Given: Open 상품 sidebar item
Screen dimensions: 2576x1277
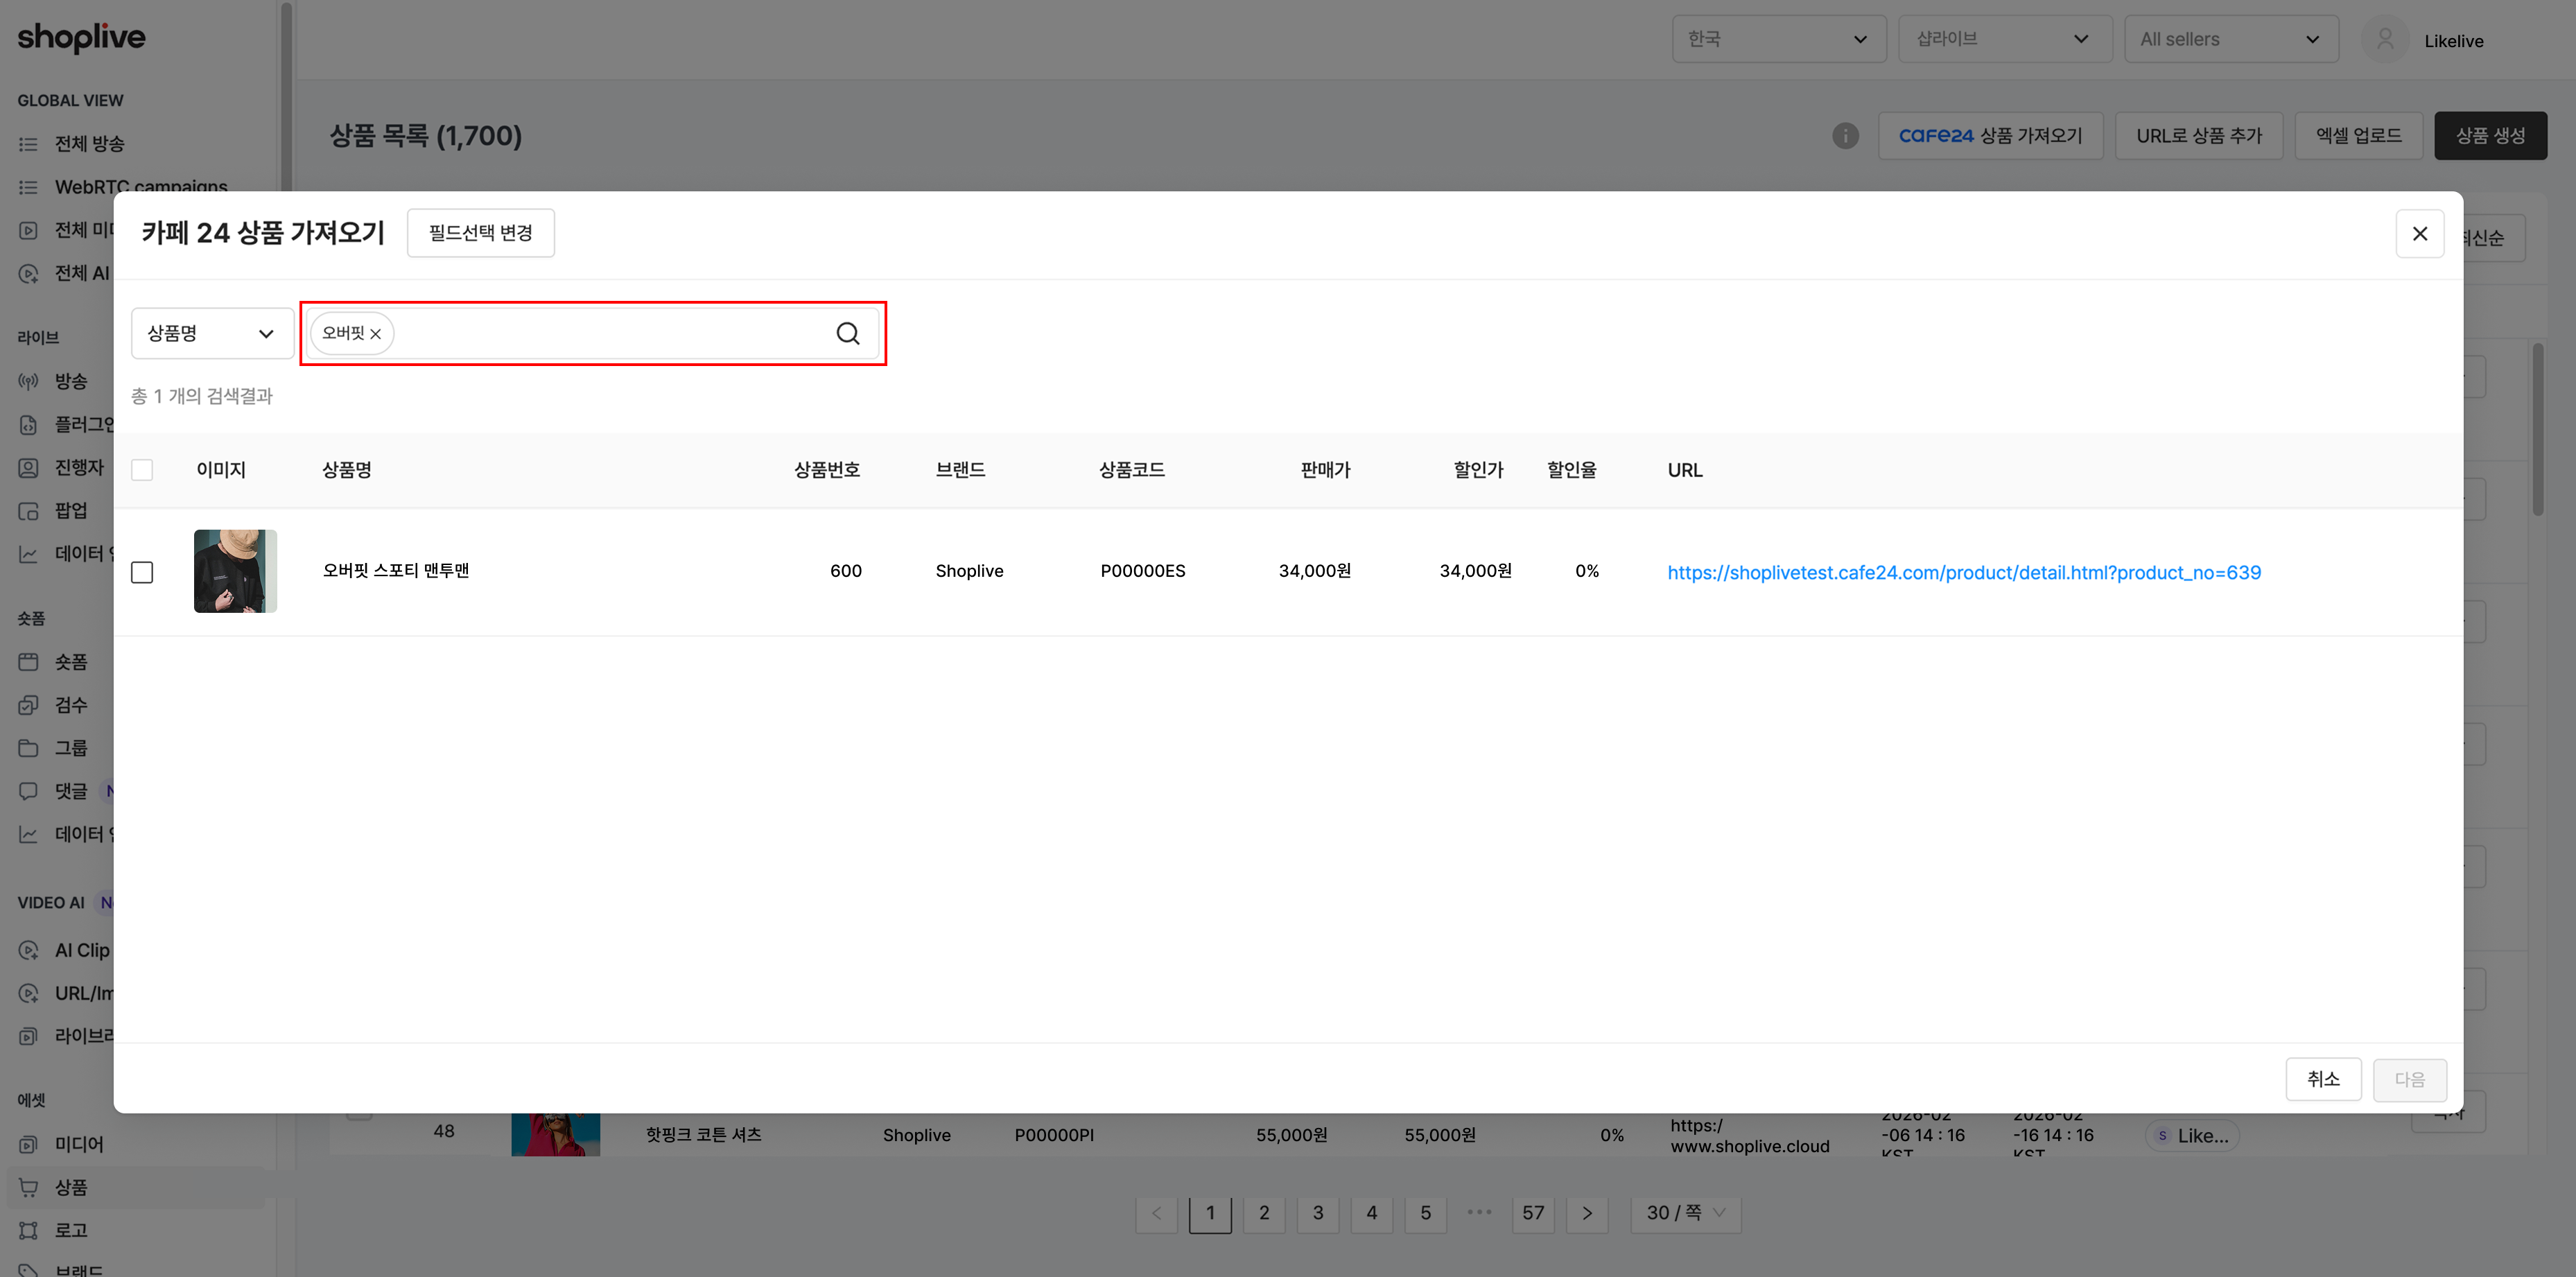Looking at the screenshot, I should [70, 1187].
